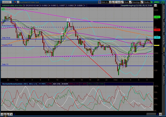The width and height of the screenshot is (166, 117).
Task: Click the -11.7473 stochastic value
Action: point(42,84)
